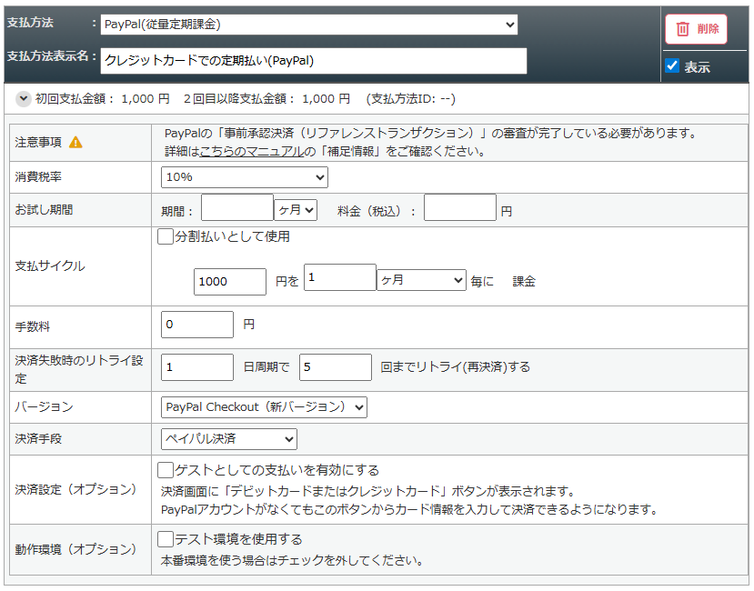Enable ゲストとしての支払いを有効にする checkbox

point(165,470)
